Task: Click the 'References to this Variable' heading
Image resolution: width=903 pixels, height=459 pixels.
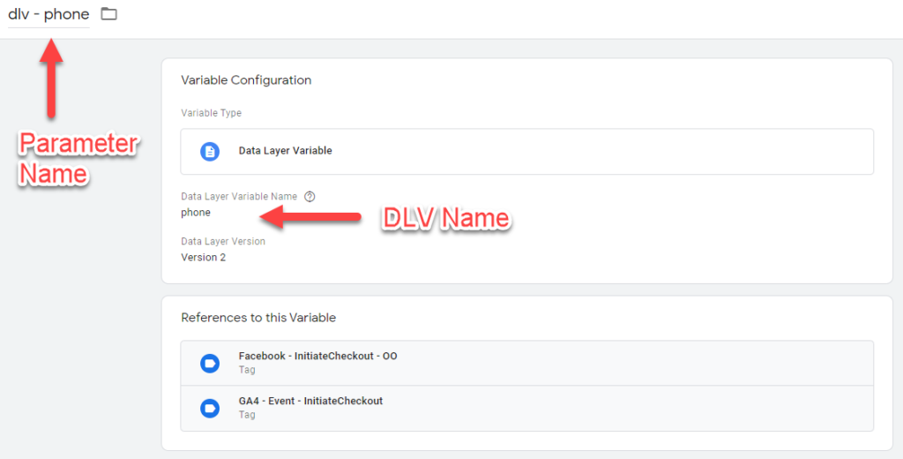Action: pos(258,318)
